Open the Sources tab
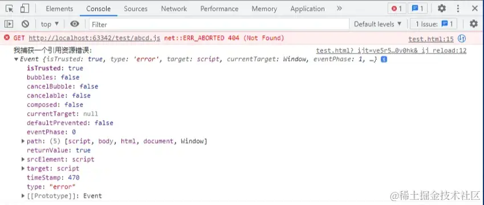This screenshot has width=484, height=205. (136, 9)
